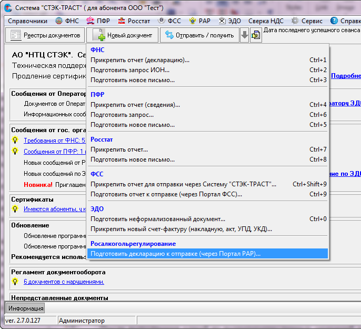Click the РАР eagle icon in menu bar
The height and width of the screenshot is (329, 361).
coord(193,21)
